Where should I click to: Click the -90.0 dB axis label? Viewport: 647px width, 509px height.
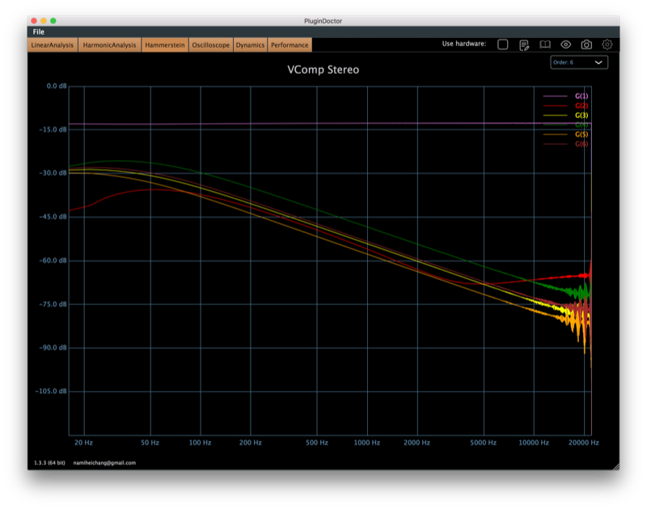click(x=53, y=348)
